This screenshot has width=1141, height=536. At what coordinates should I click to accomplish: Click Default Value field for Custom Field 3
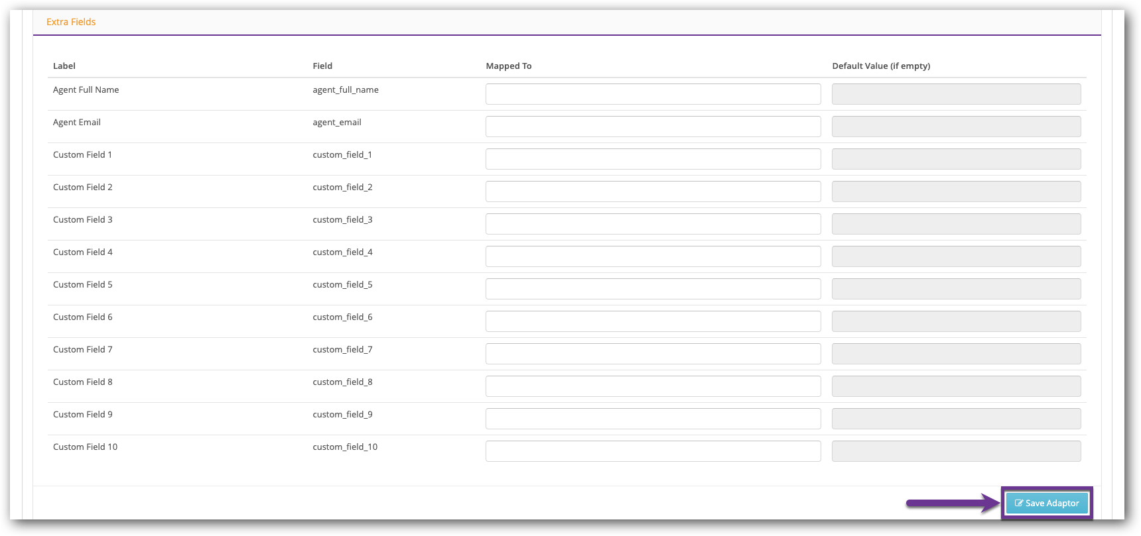click(957, 224)
